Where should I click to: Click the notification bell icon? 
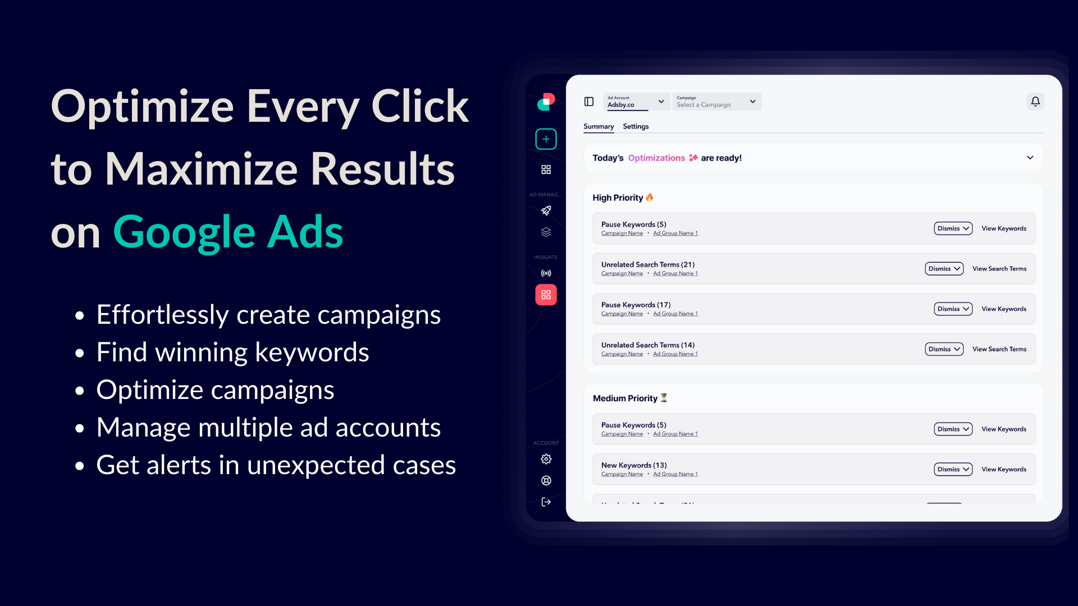pyautogui.click(x=1035, y=102)
